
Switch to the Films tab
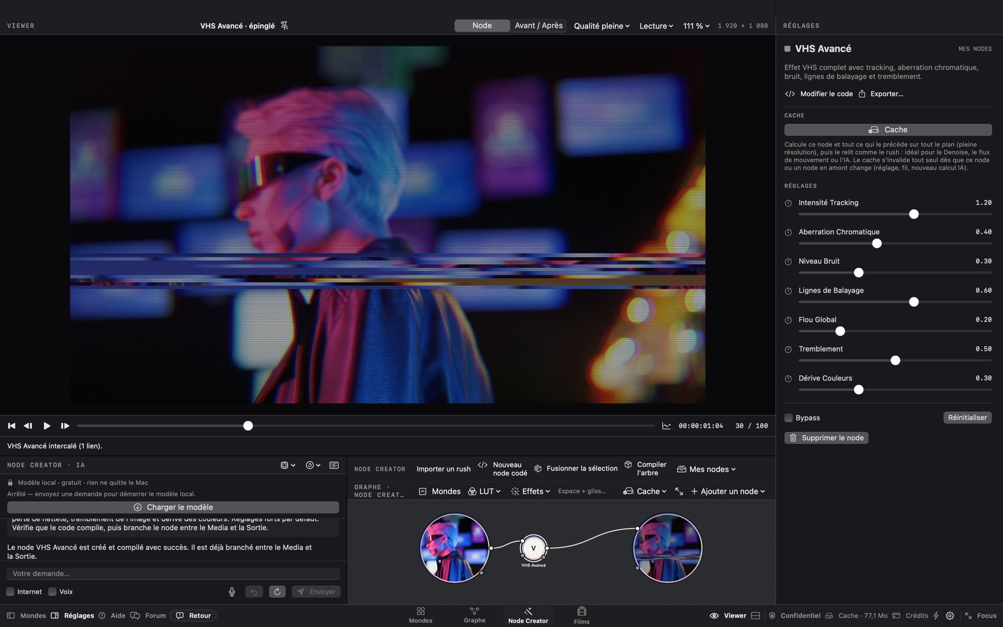pyautogui.click(x=582, y=615)
